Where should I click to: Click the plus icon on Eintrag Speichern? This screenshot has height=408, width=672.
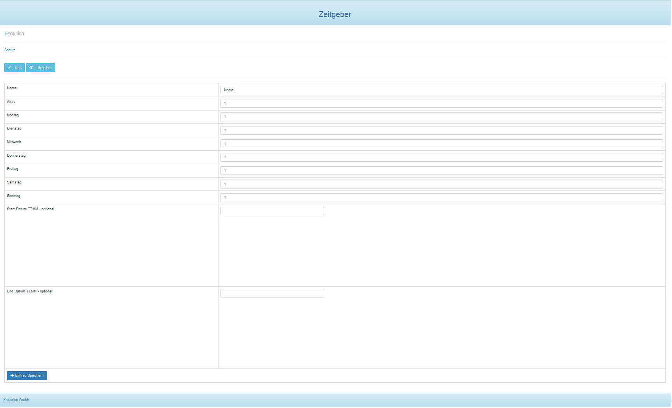[x=12, y=375]
